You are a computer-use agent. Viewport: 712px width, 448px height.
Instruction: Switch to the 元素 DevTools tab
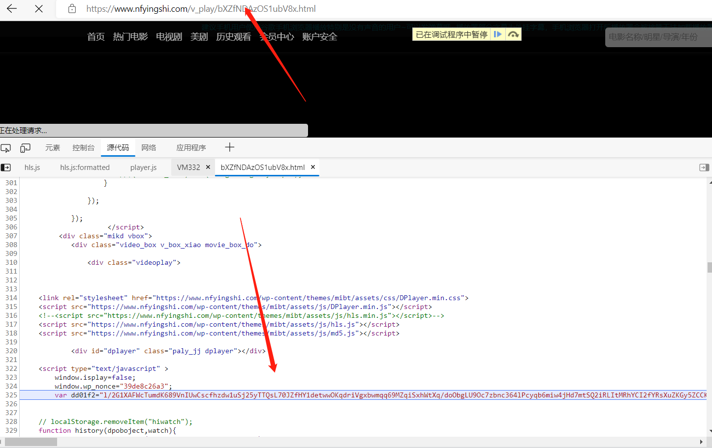coord(53,148)
